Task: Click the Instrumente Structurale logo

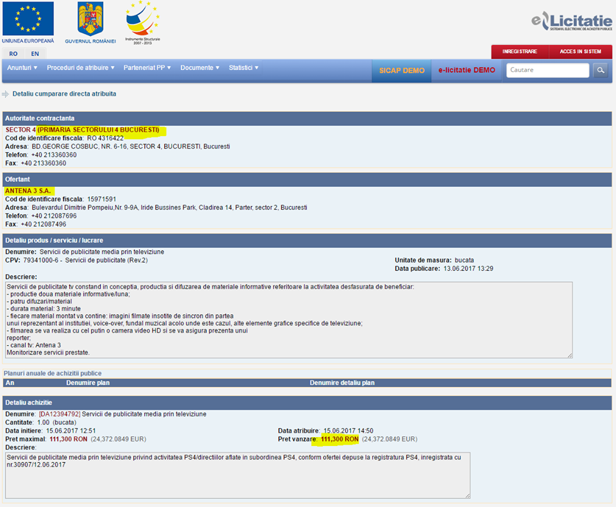Action: pos(142,19)
